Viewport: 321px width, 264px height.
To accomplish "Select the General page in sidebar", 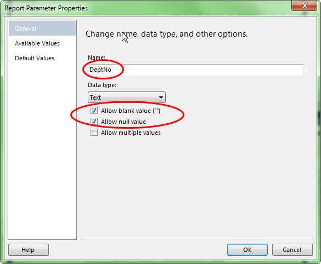I will (42, 28).
